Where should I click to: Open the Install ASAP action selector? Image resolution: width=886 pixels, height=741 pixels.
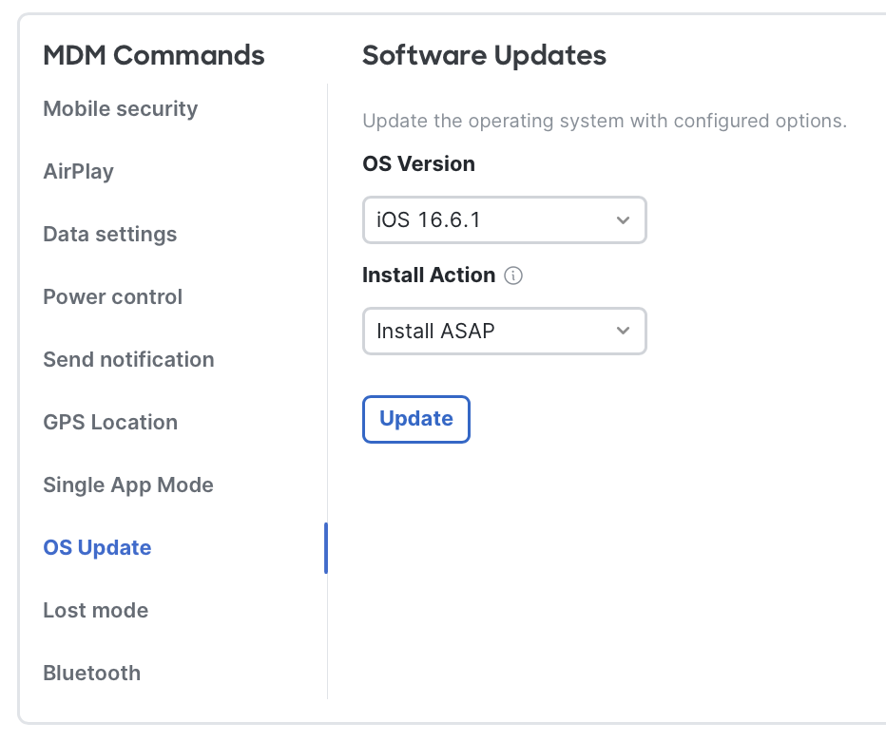(x=504, y=331)
